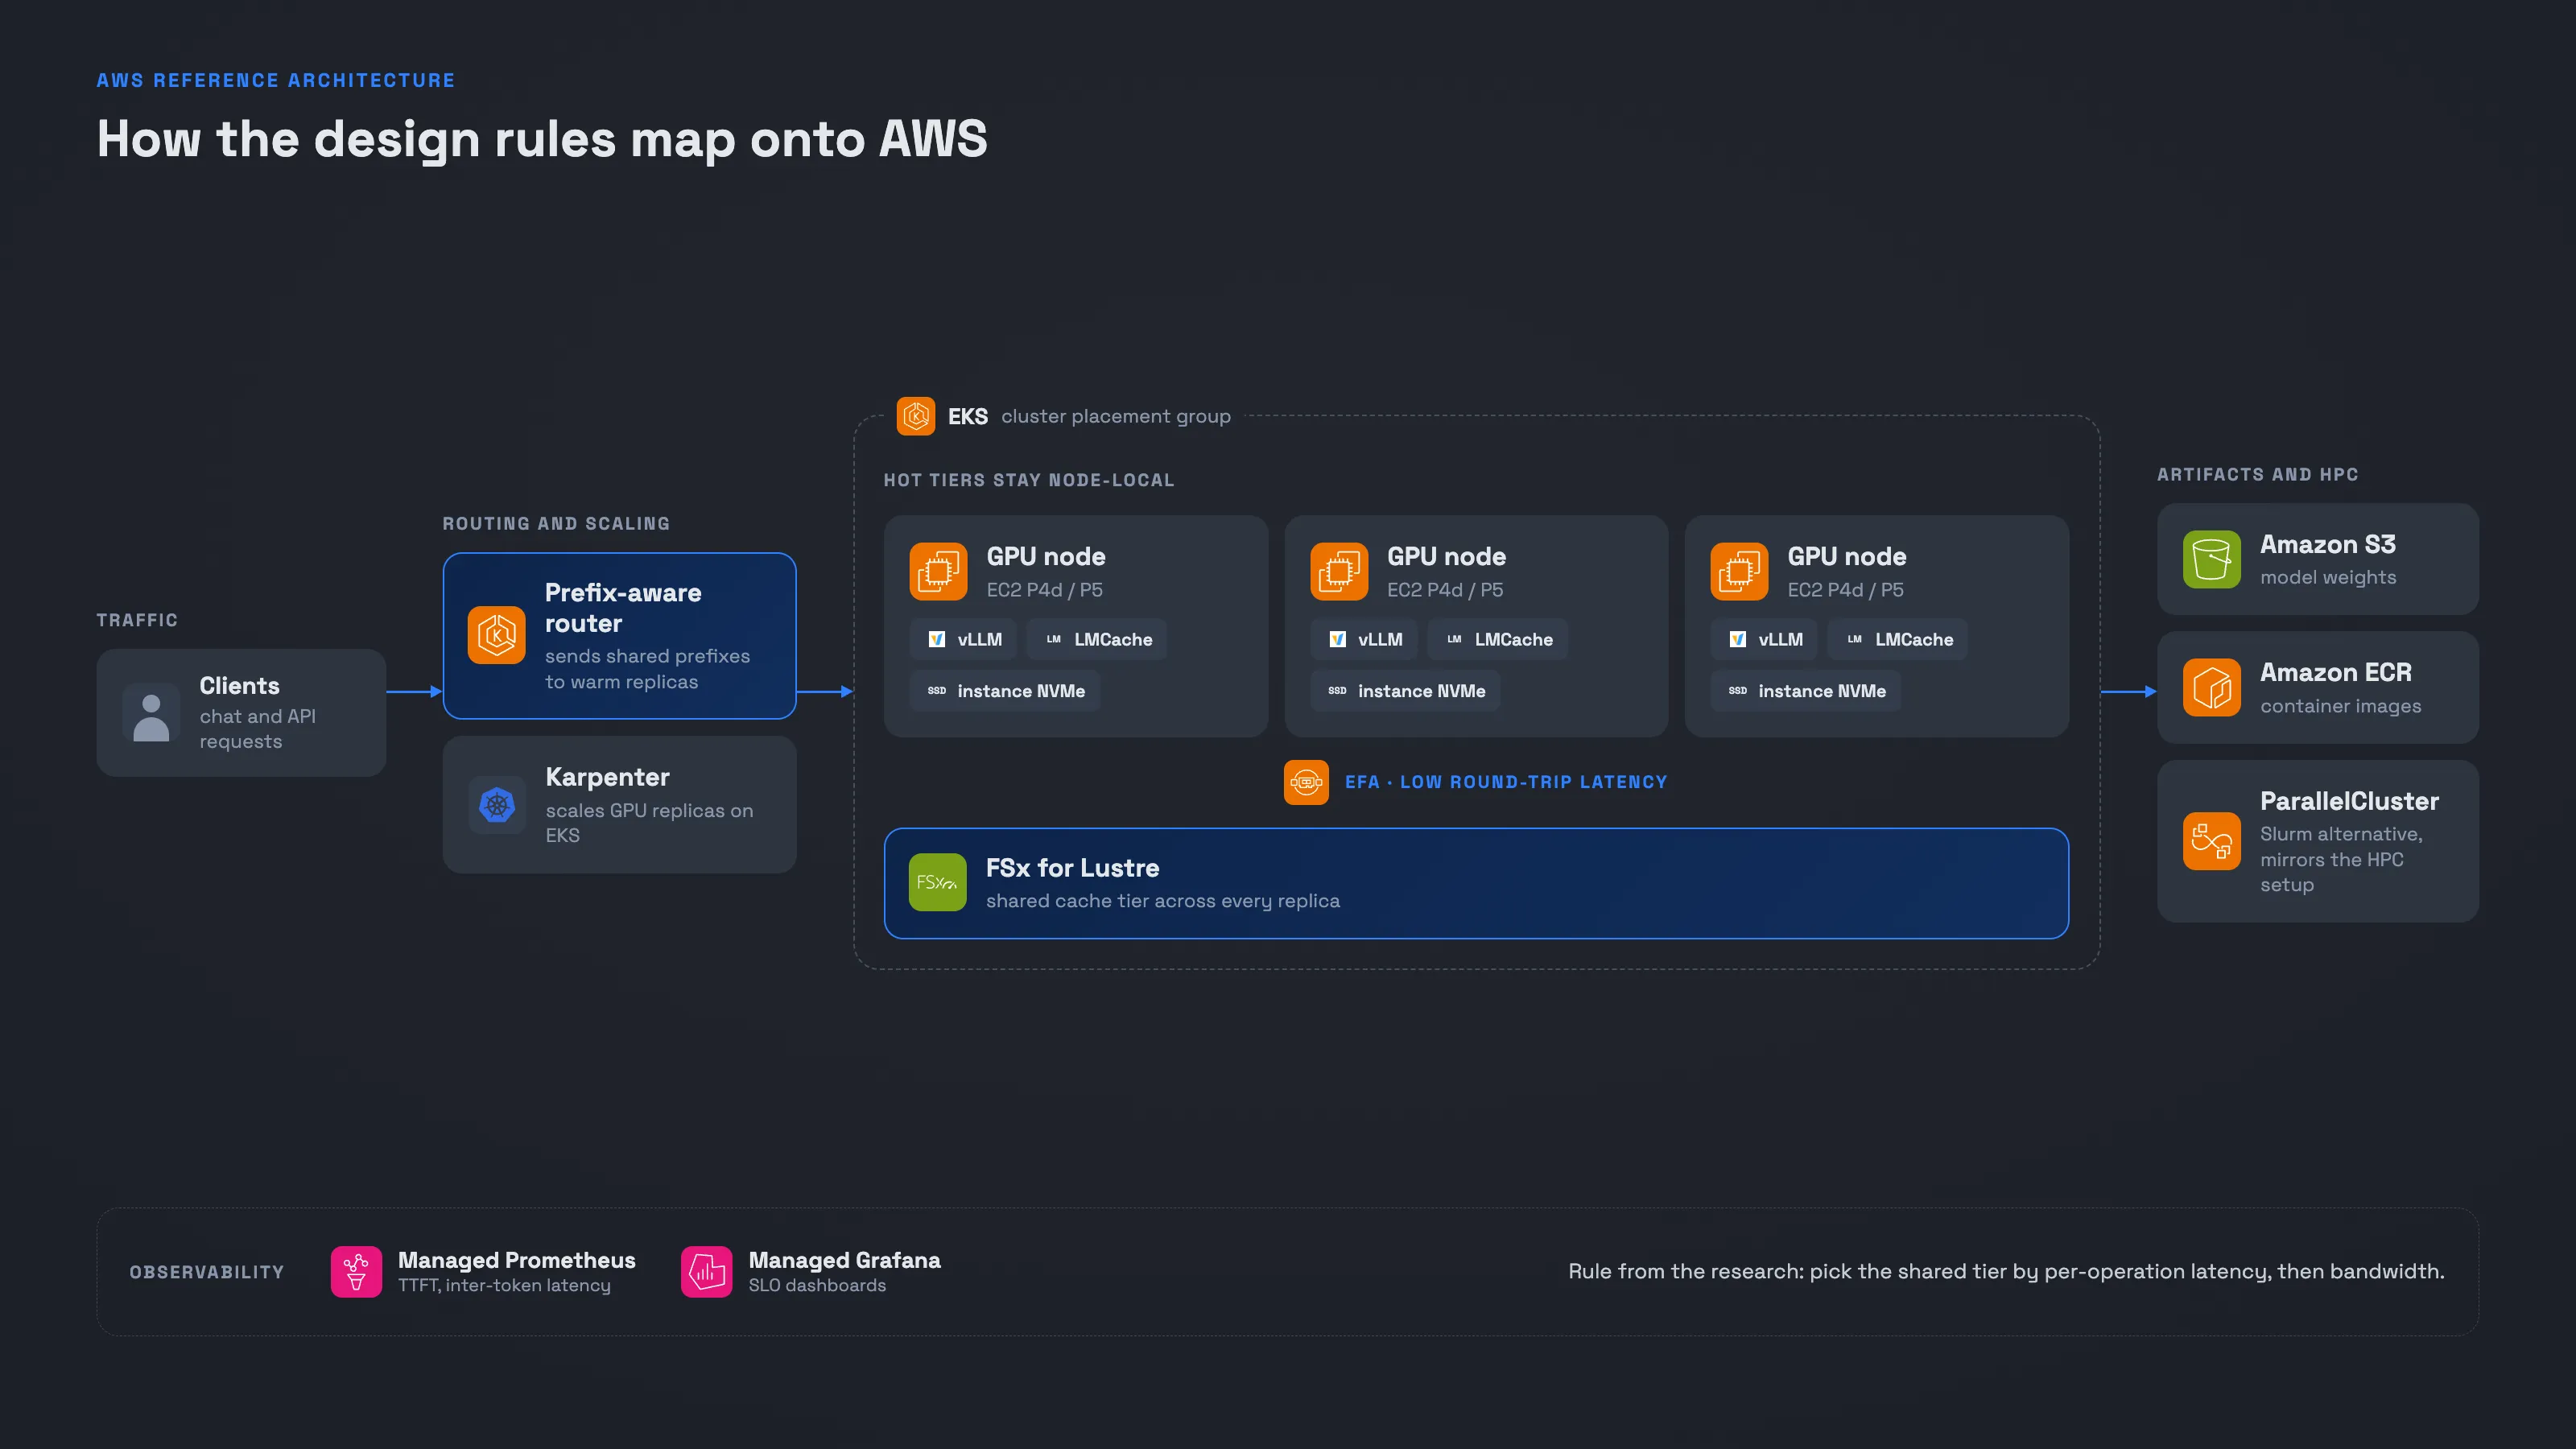Viewport: 2576px width, 1449px height.
Task: Click the ParallelCluster icon
Action: pyautogui.click(x=2212, y=841)
